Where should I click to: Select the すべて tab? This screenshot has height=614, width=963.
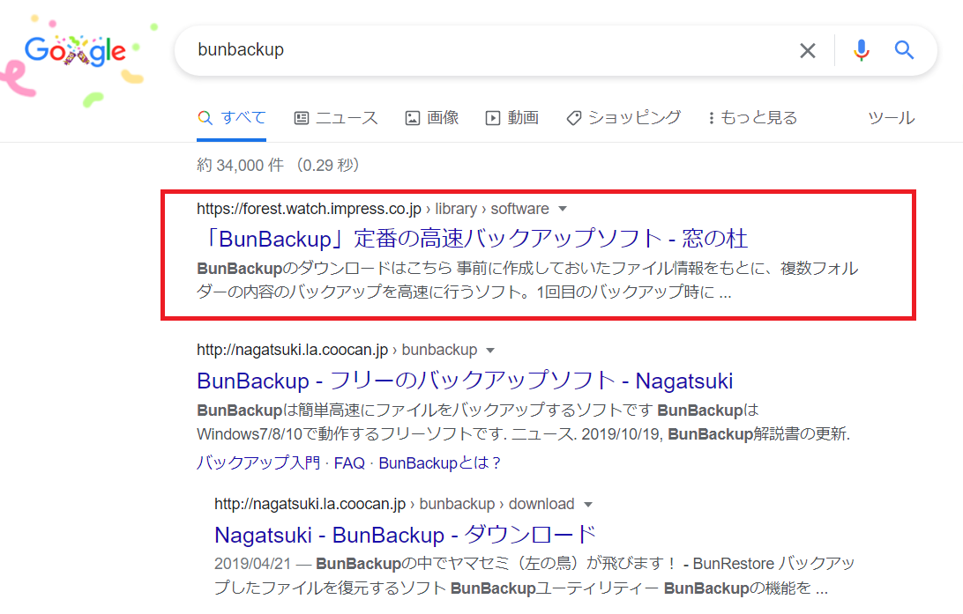(232, 118)
